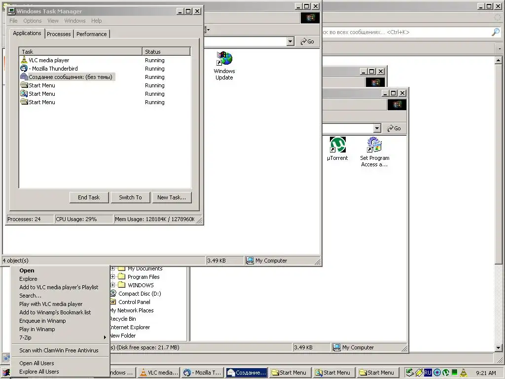Open Task Manager File menu
The image size is (505, 379).
tap(13, 21)
